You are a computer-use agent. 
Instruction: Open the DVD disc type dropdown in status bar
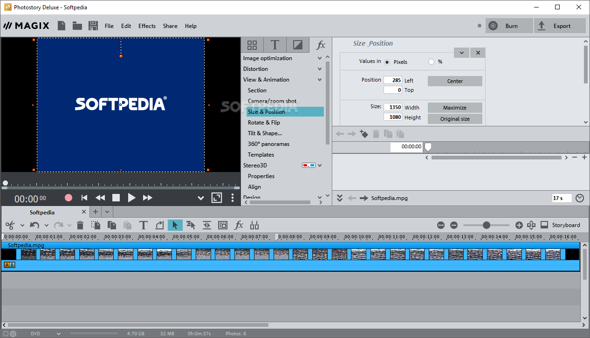tap(59, 334)
